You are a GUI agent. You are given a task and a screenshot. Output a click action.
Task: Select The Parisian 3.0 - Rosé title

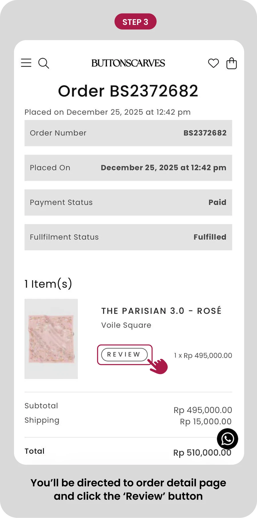pyautogui.click(x=161, y=311)
